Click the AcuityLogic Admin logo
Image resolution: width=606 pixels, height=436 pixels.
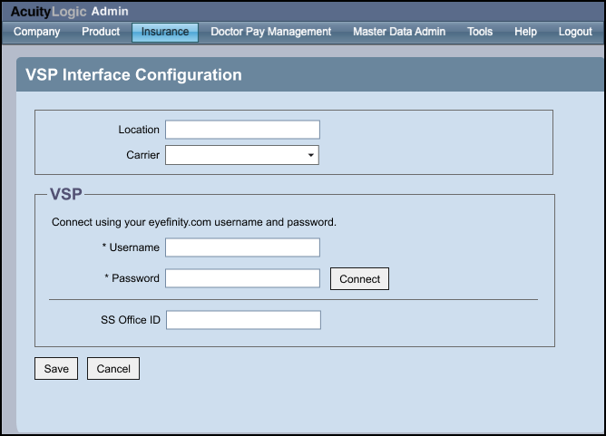click(x=70, y=12)
